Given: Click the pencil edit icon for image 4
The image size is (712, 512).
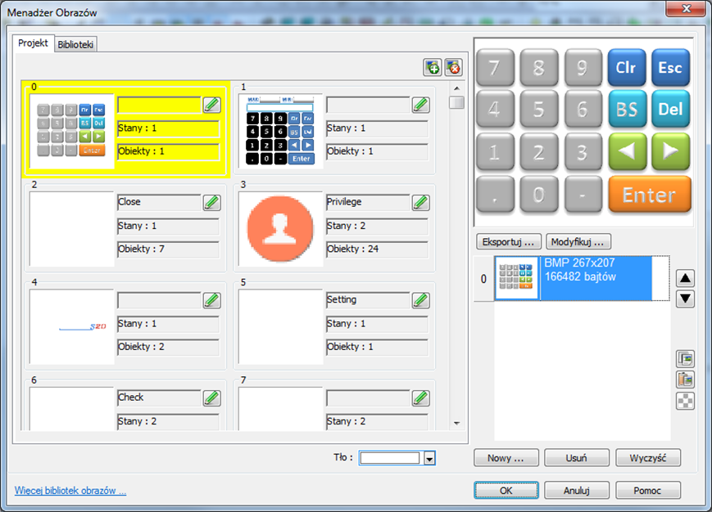Looking at the screenshot, I should [x=211, y=300].
